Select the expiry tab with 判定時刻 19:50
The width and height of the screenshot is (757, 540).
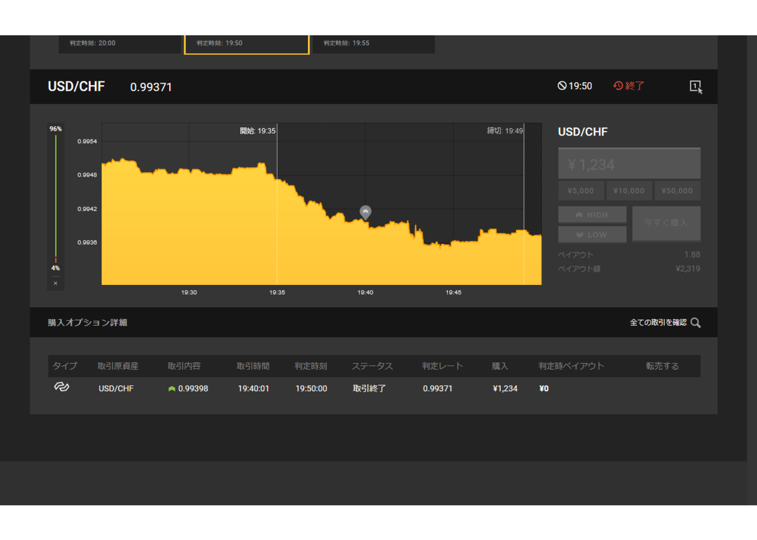247,44
